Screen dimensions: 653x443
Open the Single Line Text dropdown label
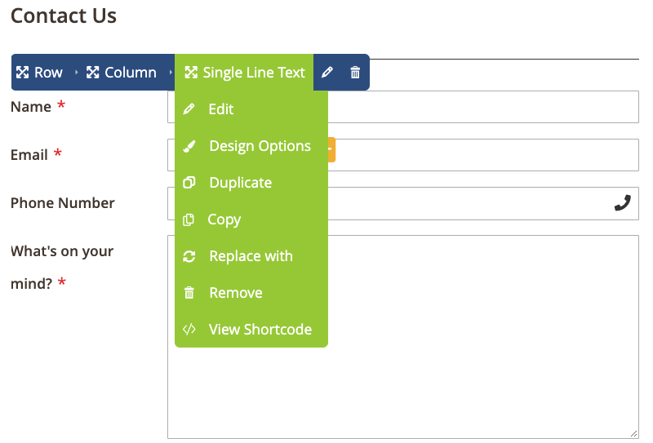pyautogui.click(x=254, y=73)
